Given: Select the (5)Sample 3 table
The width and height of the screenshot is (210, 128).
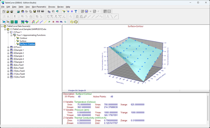Looking at the screenshot, I should [x=19, y=56].
